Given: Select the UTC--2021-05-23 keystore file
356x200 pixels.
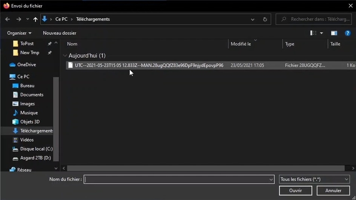Looking at the screenshot, I should [x=149, y=65].
